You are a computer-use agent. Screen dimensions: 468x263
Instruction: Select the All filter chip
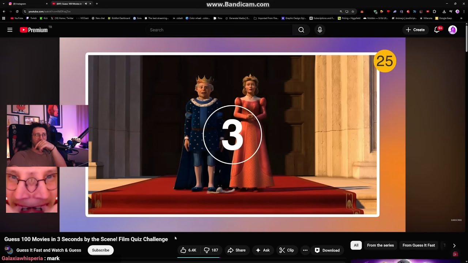356,245
